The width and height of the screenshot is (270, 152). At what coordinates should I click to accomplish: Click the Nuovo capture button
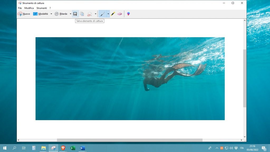click(x=24, y=14)
